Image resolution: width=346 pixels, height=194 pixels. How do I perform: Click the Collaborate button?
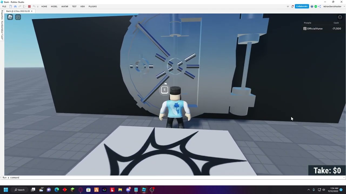click(302, 6)
